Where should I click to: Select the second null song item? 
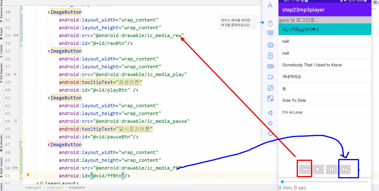[x=325, y=53]
